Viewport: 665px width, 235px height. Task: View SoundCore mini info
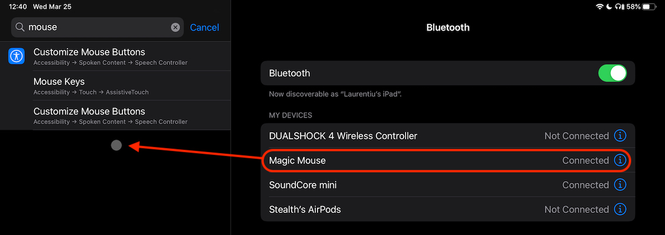[x=620, y=185]
